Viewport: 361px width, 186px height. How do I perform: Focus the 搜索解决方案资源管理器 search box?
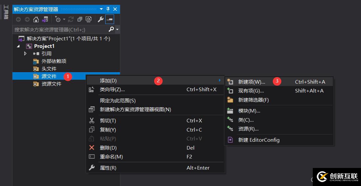60,30
